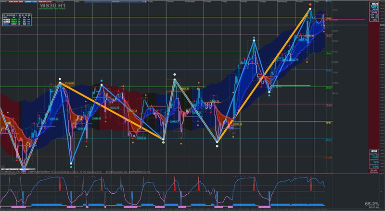Click the green Carlsberg Don't Do Charts subtitle
The width and height of the screenshot is (385, 211).
tap(52, 9)
